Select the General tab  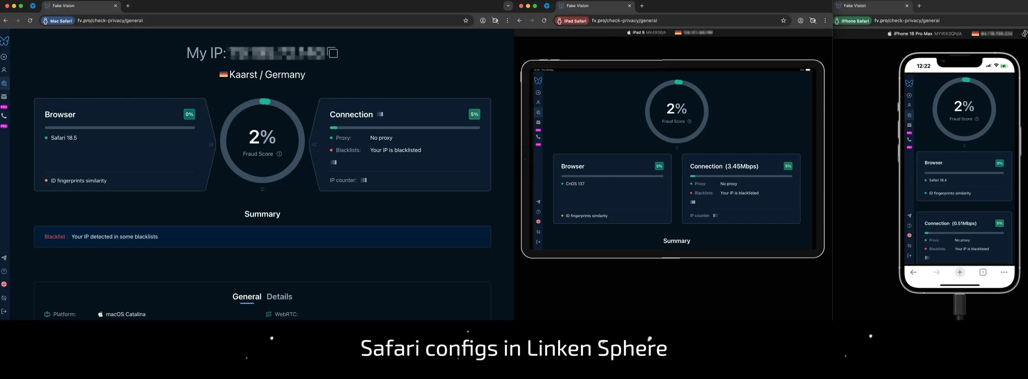point(247,296)
